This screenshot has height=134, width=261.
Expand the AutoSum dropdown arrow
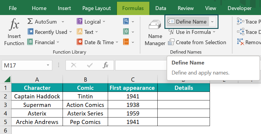pos(63,21)
